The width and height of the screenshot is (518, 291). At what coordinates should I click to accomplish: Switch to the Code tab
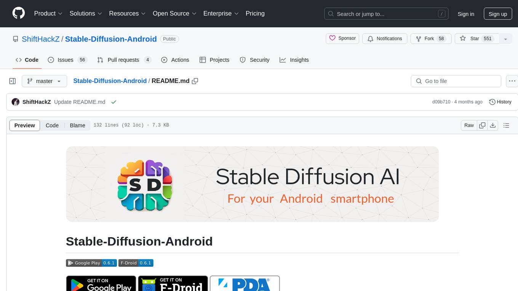tap(27, 60)
